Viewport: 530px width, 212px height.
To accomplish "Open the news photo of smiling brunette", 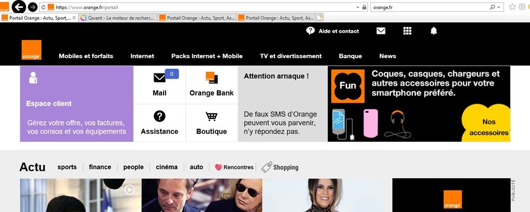I will (323, 195).
